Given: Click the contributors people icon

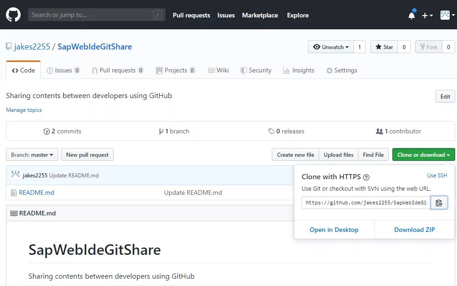Looking at the screenshot, I should [x=379, y=132].
